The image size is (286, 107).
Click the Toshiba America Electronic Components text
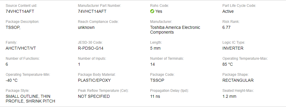pos(175,30)
